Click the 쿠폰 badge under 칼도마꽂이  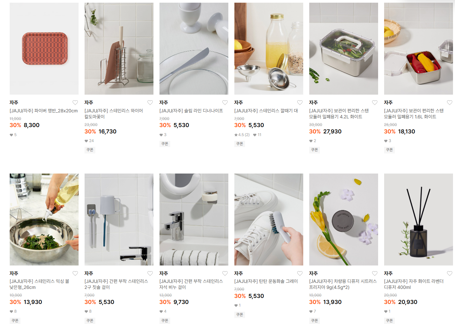click(x=90, y=150)
